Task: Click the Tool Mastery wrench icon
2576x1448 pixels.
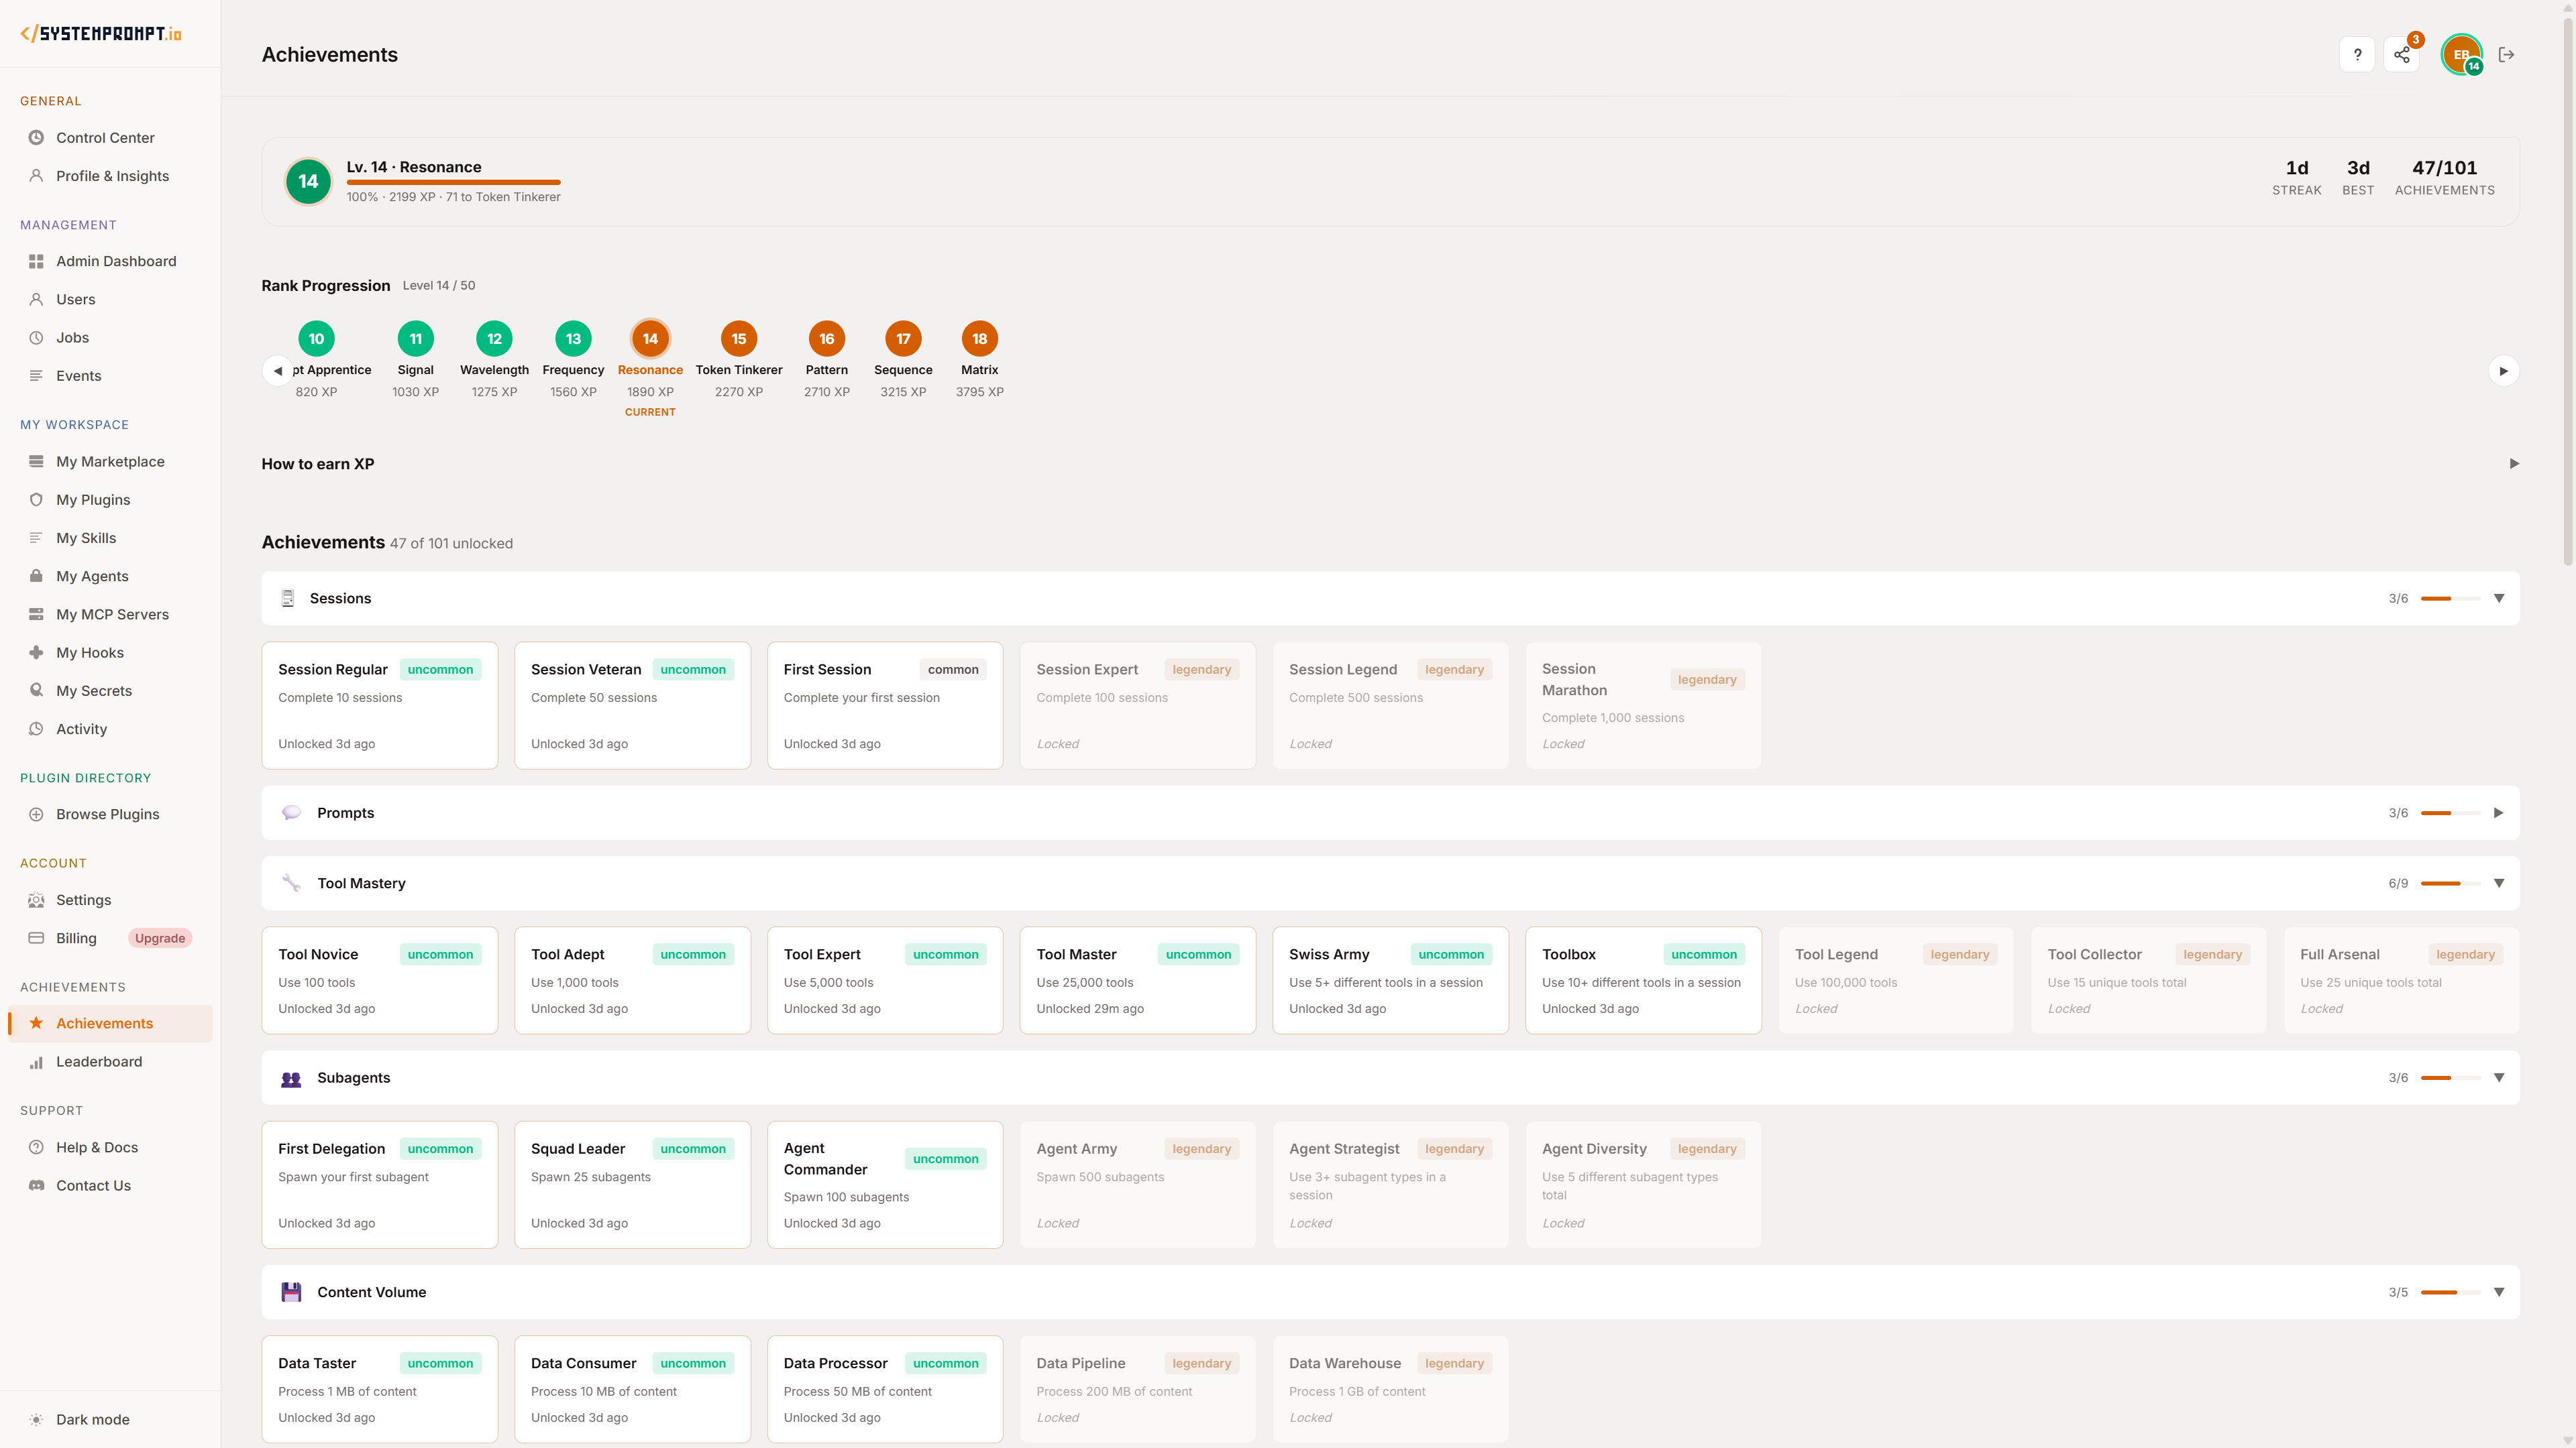Action: (290, 882)
